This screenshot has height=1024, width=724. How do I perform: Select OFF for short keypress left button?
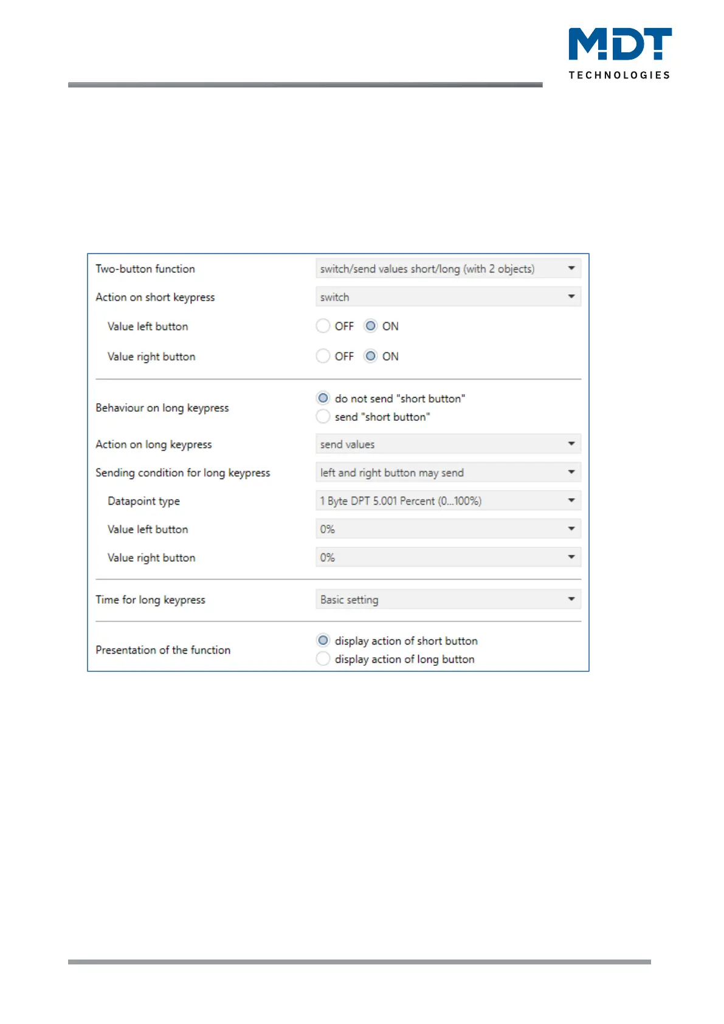(323, 327)
